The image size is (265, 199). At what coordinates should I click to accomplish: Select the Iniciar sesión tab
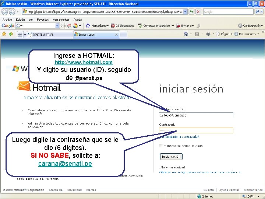point(96,34)
